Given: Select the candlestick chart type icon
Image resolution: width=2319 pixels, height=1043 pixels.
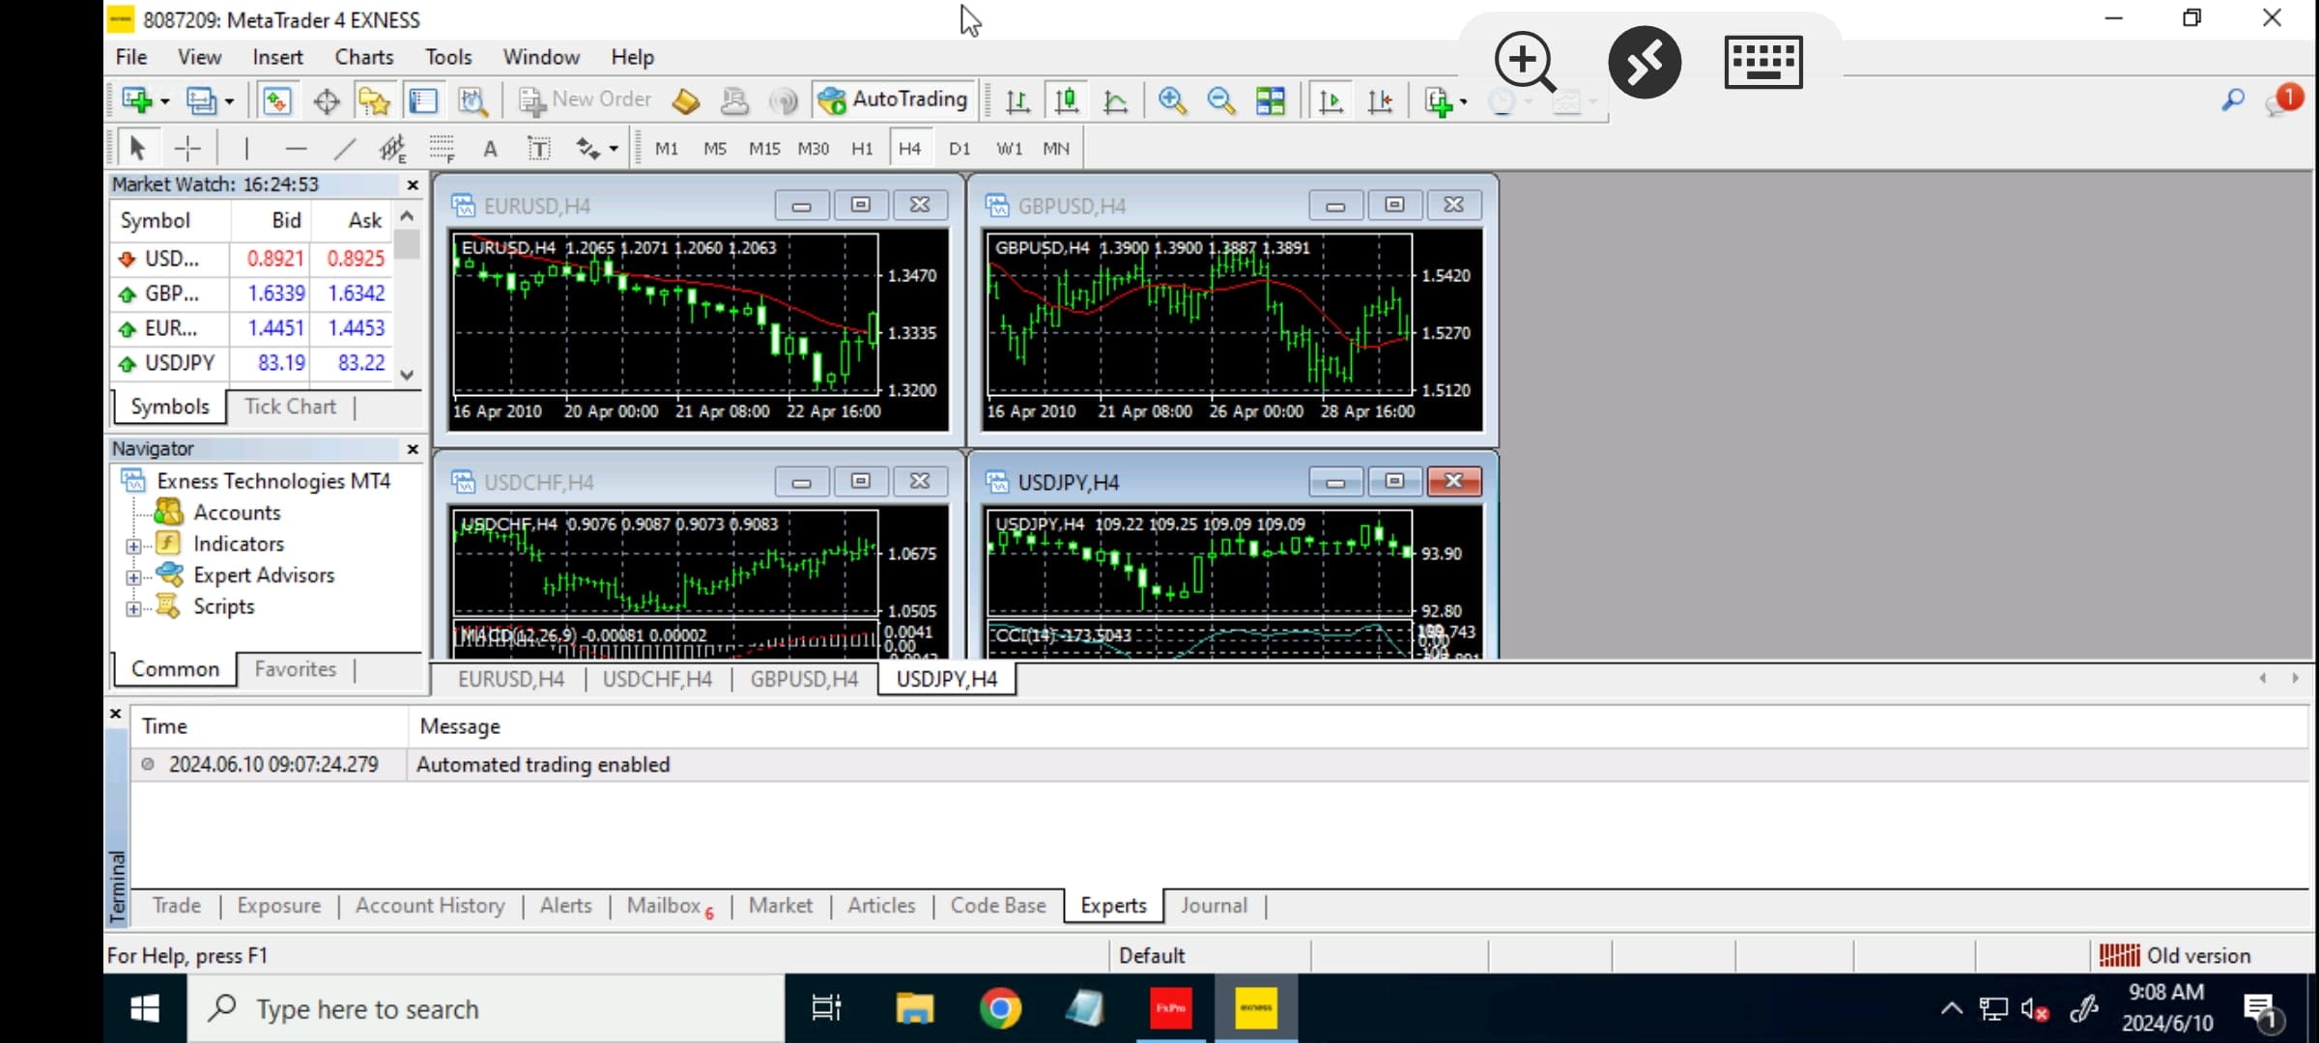Looking at the screenshot, I should tap(1067, 100).
